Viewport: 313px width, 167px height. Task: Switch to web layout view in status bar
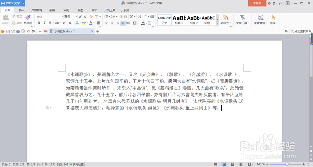(x=241, y=164)
